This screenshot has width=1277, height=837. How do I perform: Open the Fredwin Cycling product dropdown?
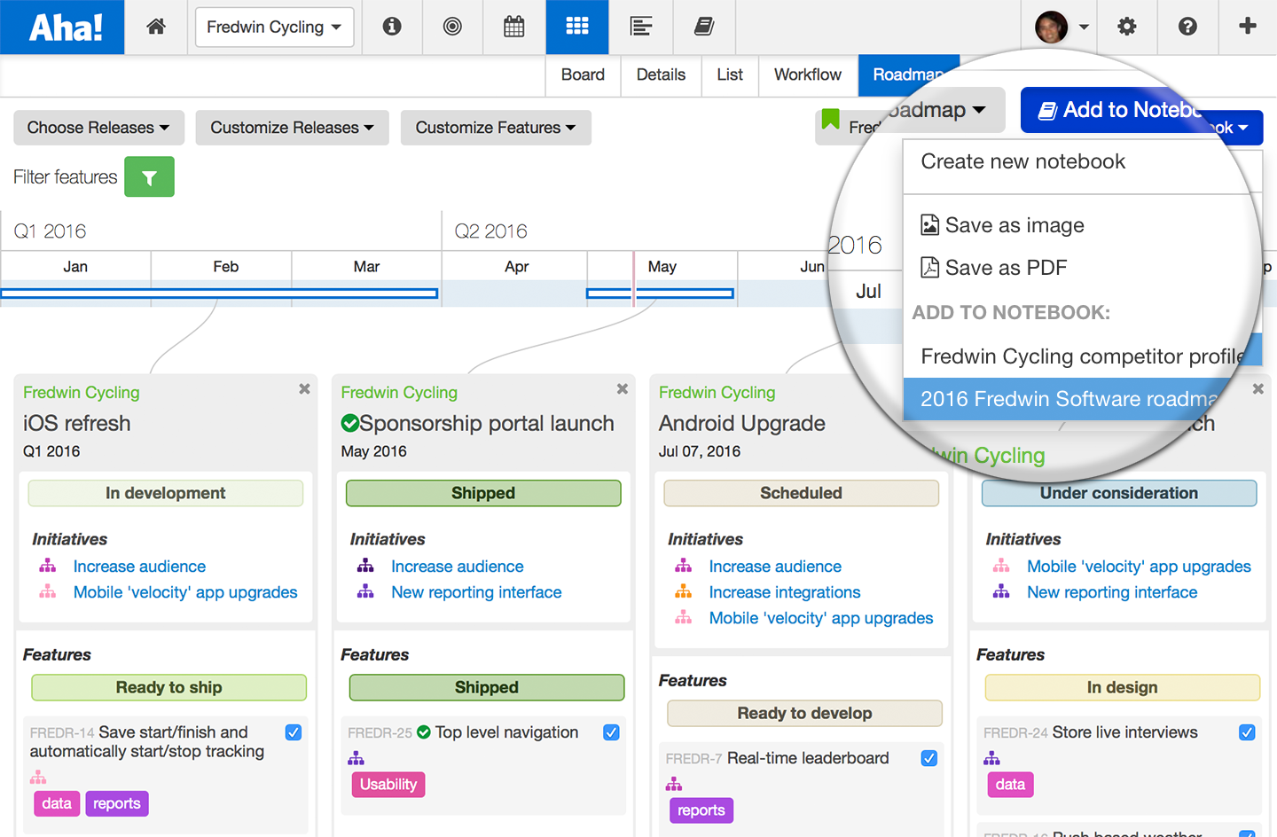[x=274, y=27]
